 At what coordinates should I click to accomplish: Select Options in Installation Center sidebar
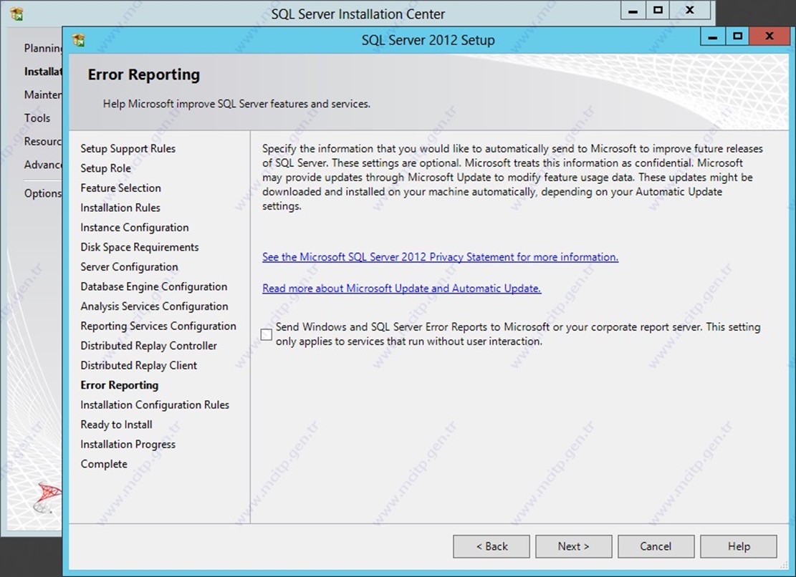[x=43, y=194]
